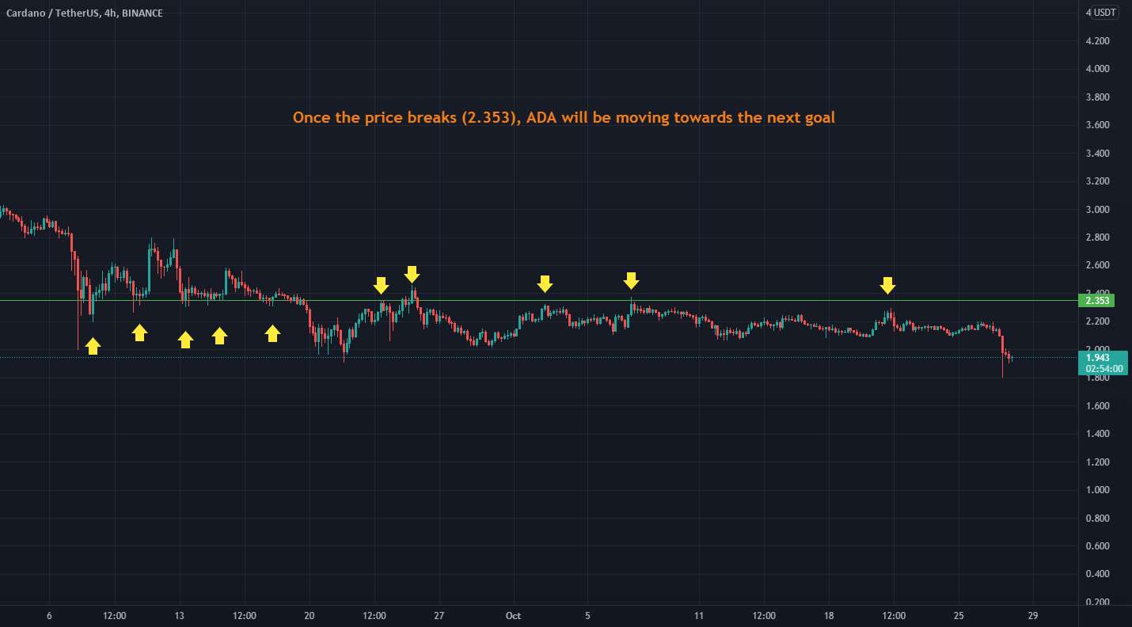Click the date label 29 on the time axis
This screenshot has width=1132, height=627.
pyautogui.click(x=1033, y=616)
